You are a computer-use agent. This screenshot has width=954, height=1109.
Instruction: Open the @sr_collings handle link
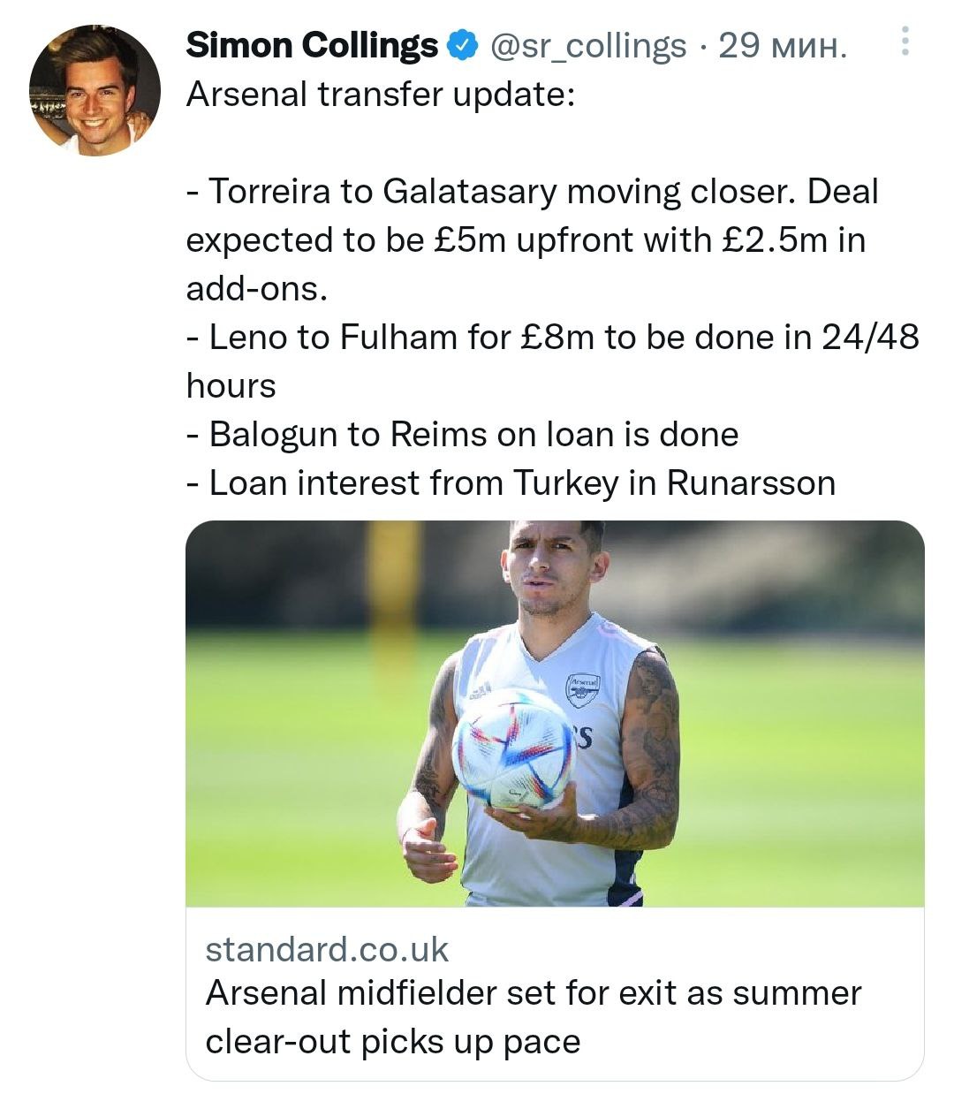(587, 45)
